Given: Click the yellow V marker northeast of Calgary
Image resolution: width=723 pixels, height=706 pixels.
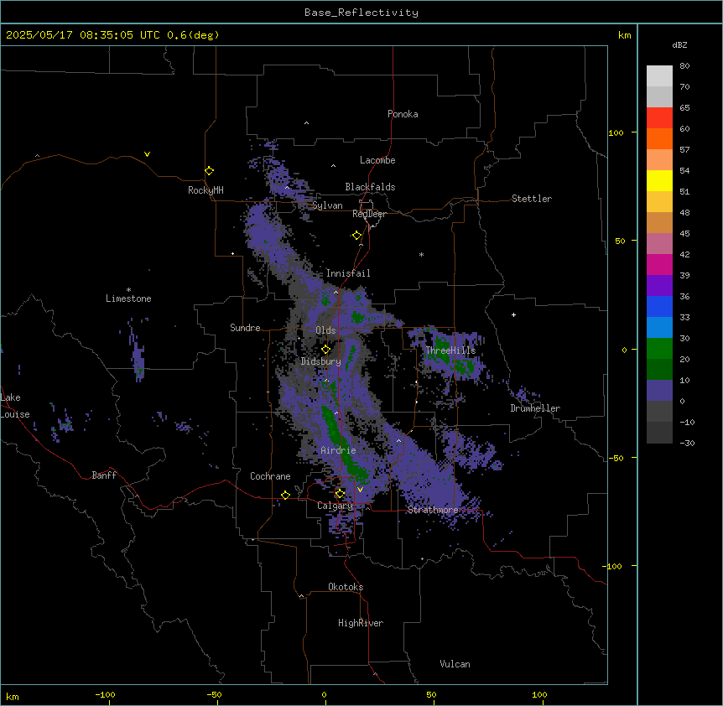Looking at the screenshot, I should point(360,490).
